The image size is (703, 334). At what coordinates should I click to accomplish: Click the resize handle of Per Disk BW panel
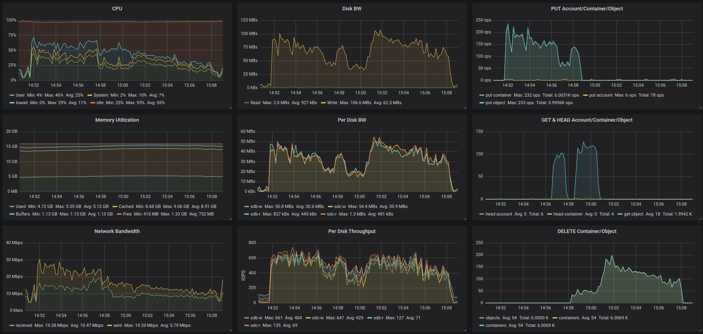(465, 219)
